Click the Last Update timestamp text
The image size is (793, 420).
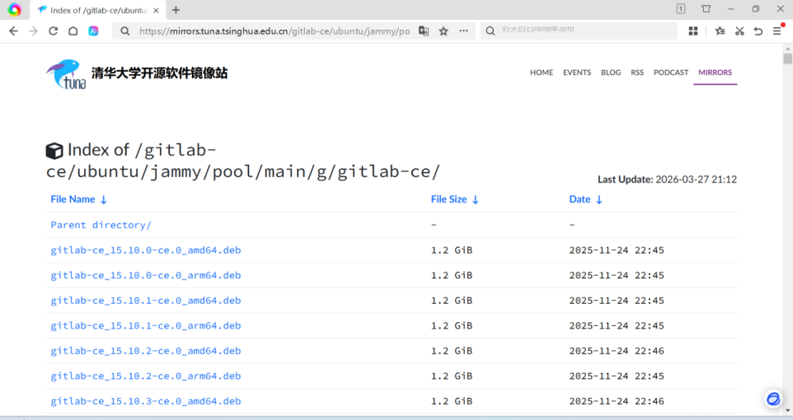click(667, 180)
